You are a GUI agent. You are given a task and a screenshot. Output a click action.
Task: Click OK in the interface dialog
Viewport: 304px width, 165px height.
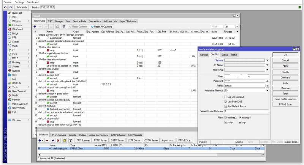click(285, 55)
